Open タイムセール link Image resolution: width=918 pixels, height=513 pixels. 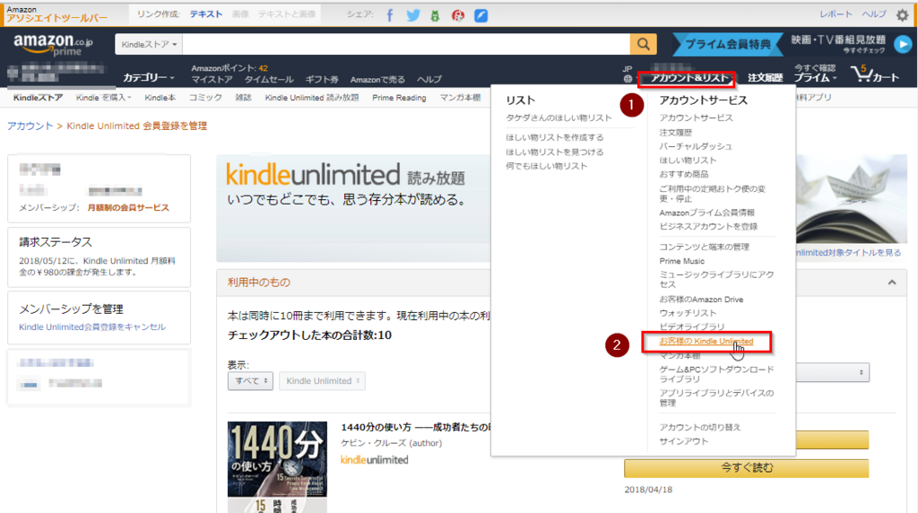tap(269, 80)
